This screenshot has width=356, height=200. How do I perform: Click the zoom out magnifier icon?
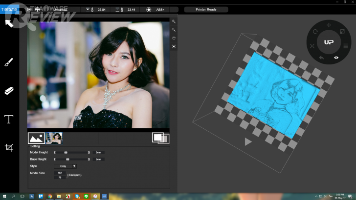click(x=174, y=30)
